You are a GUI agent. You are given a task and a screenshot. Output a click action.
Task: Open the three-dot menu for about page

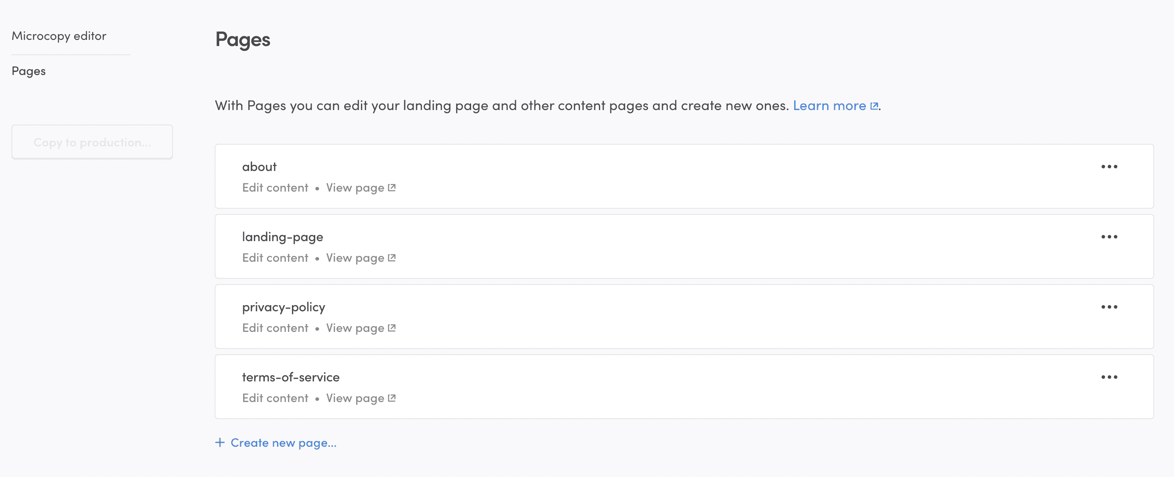[1109, 167]
